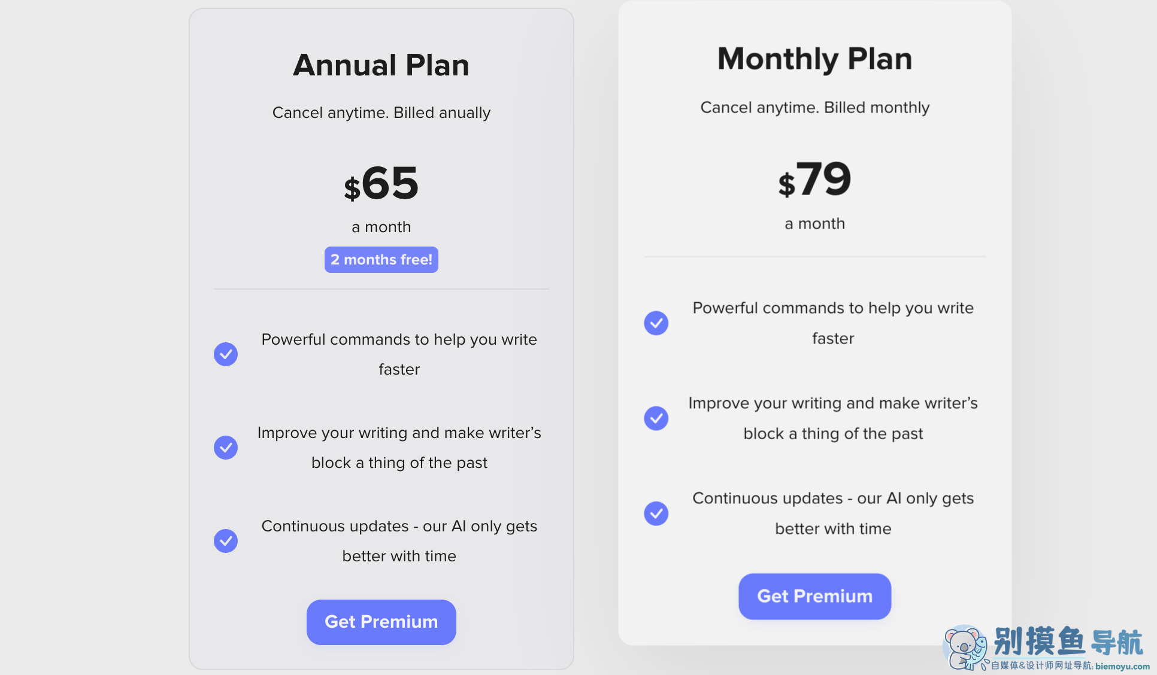
Task: Click the $65 annual price
Action: [x=381, y=183]
